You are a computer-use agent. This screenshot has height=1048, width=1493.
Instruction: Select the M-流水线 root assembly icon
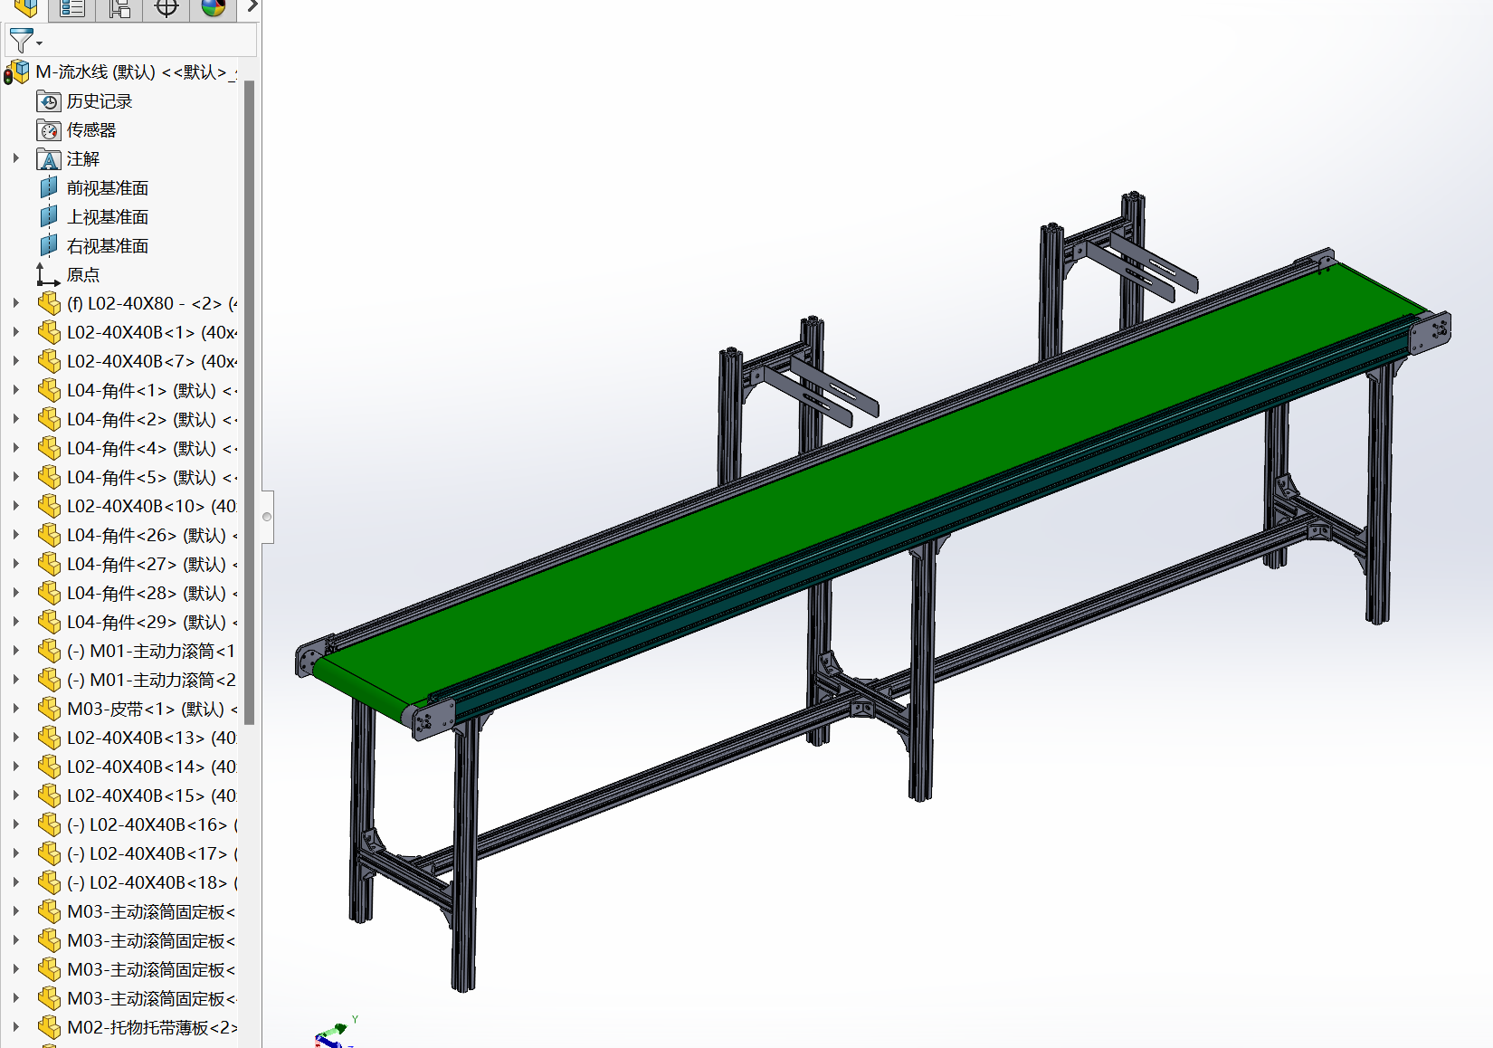coord(17,72)
